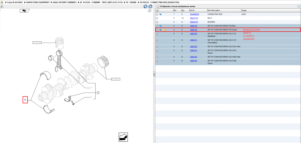Click the round icon on row 2992162
Viewport: 301px width, 143px height.
pos(157,47)
